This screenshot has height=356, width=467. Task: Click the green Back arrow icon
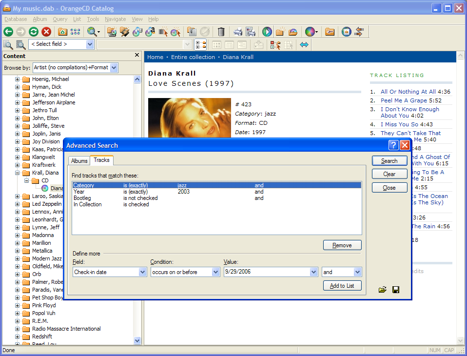8,32
